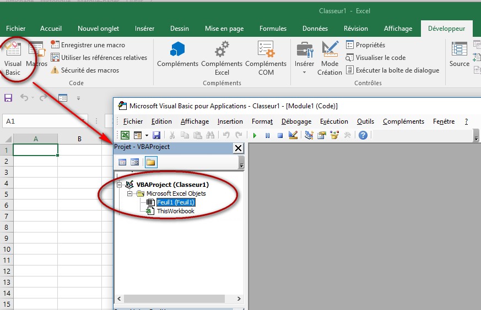This screenshot has width=481, height=310.
Task: Start Enregistrer une macro
Action: pyautogui.click(x=88, y=45)
